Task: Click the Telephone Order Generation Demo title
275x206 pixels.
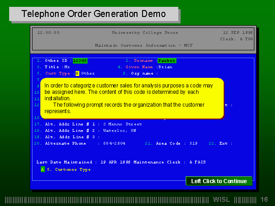Action: pos(94,14)
